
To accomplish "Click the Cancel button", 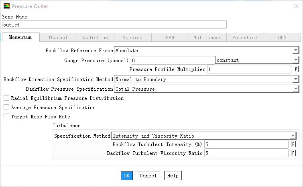I will pos(148,176).
